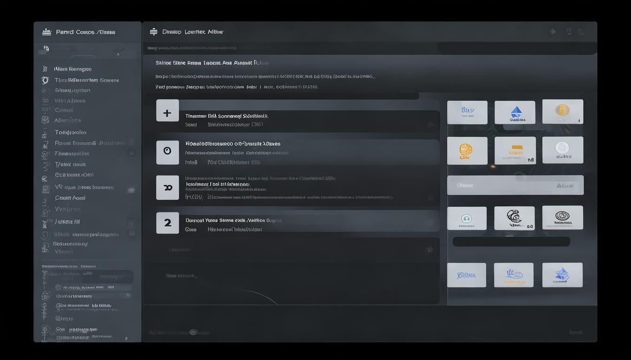Toggle the small badge beside the sidebar item above 'Count Aoal'

(x=131, y=190)
